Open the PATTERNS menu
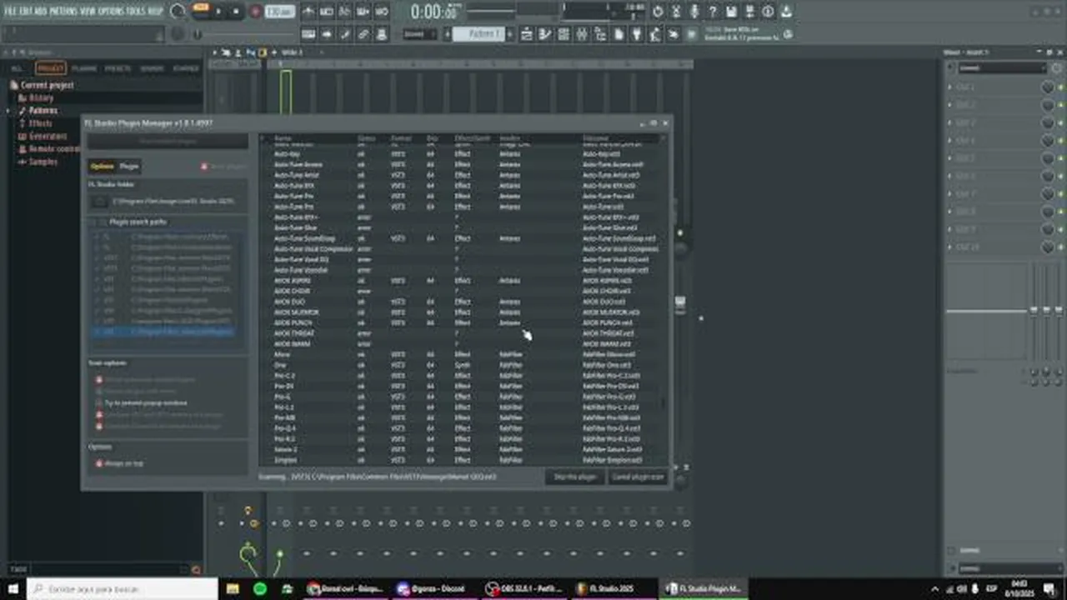This screenshot has height=600, width=1067. coord(63,12)
